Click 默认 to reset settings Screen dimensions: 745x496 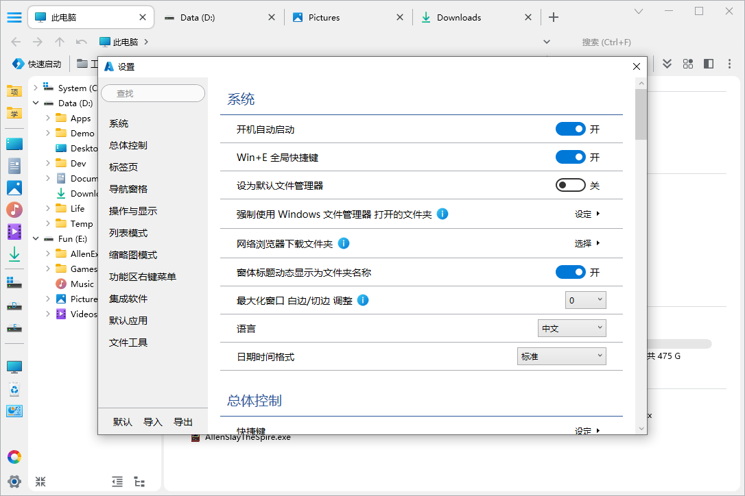coord(123,422)
